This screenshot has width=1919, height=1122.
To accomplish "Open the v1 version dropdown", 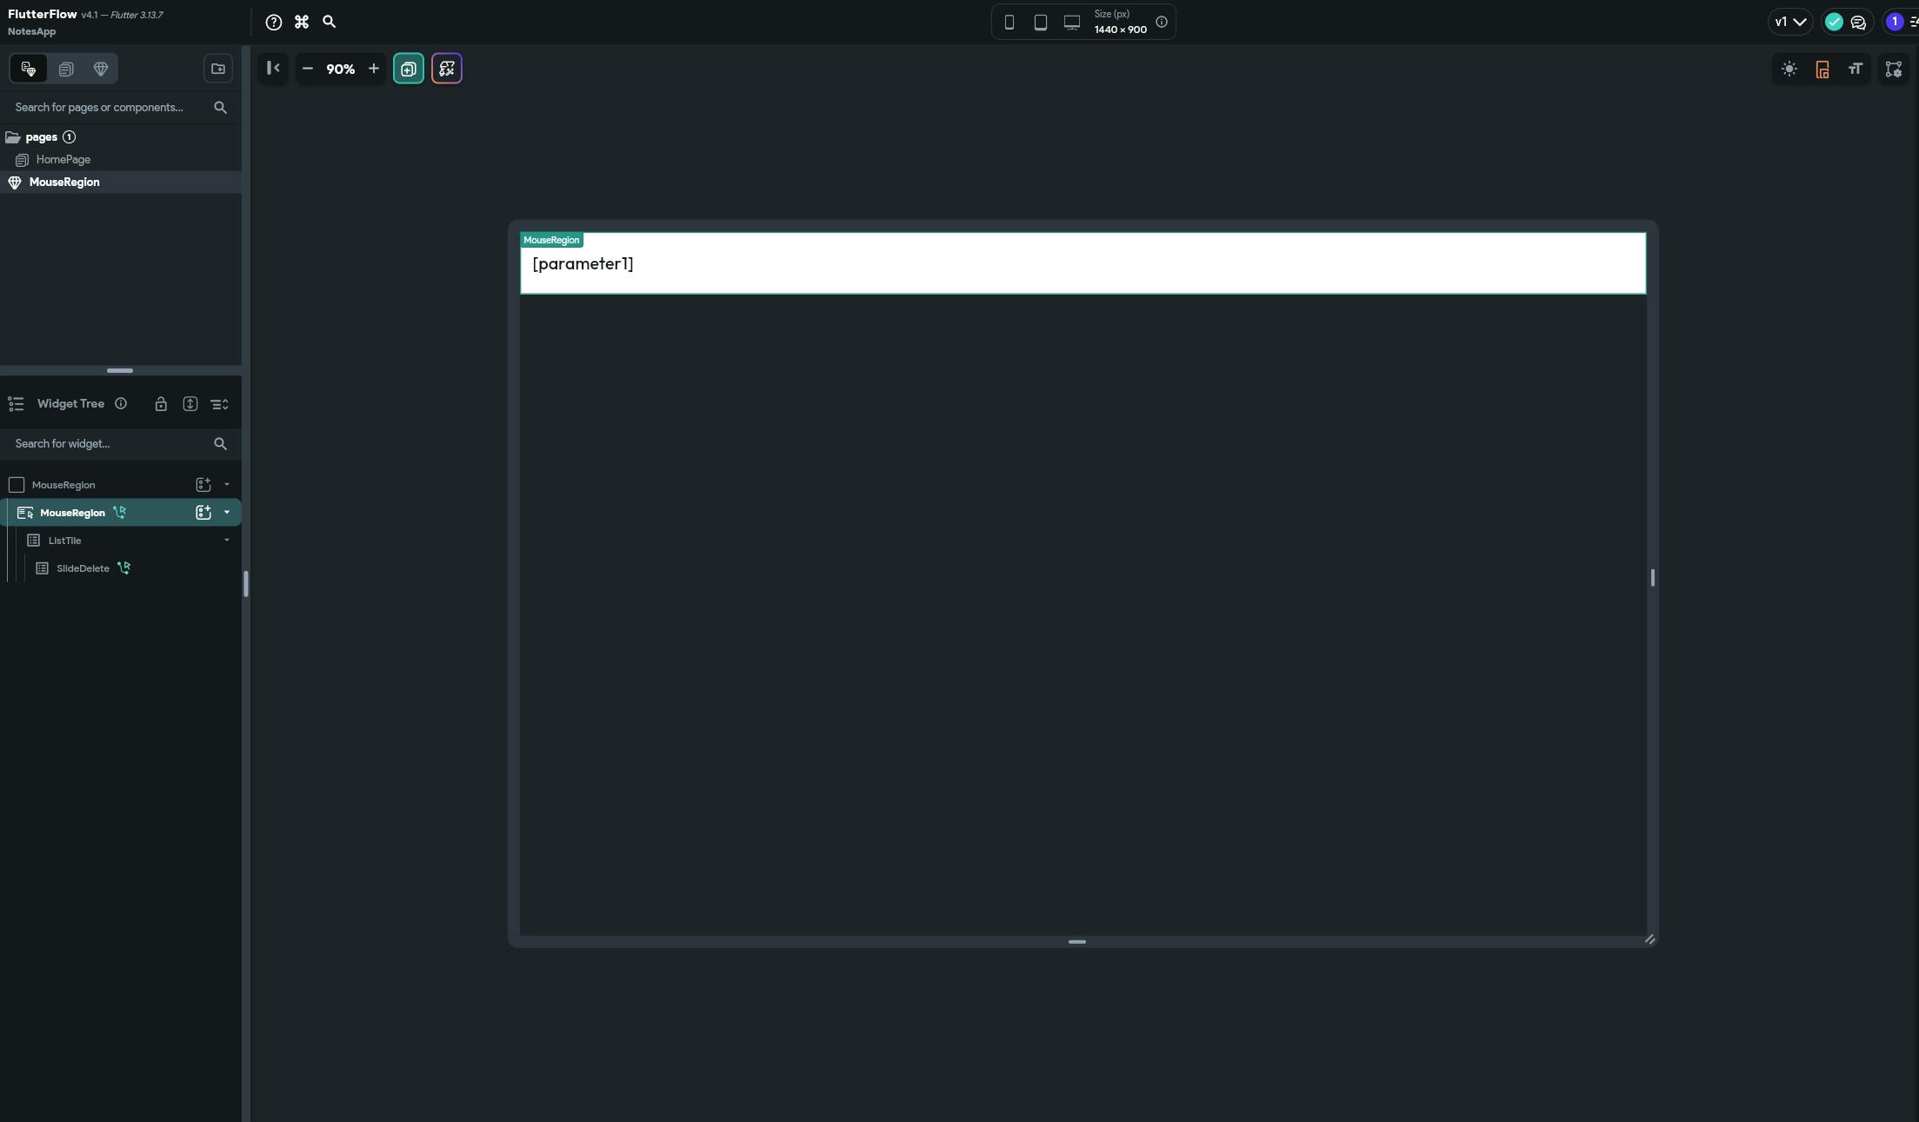I will coord(1790,23).
